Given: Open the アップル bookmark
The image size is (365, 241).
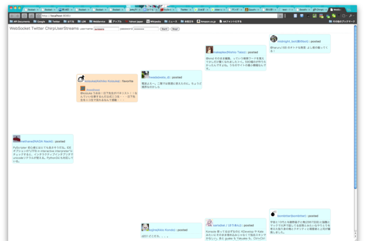Looking at the screenshot, I should point(115,21).
